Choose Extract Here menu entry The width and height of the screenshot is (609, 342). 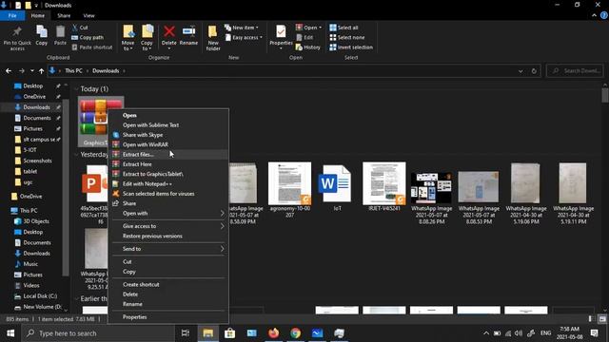click(168, 164)
